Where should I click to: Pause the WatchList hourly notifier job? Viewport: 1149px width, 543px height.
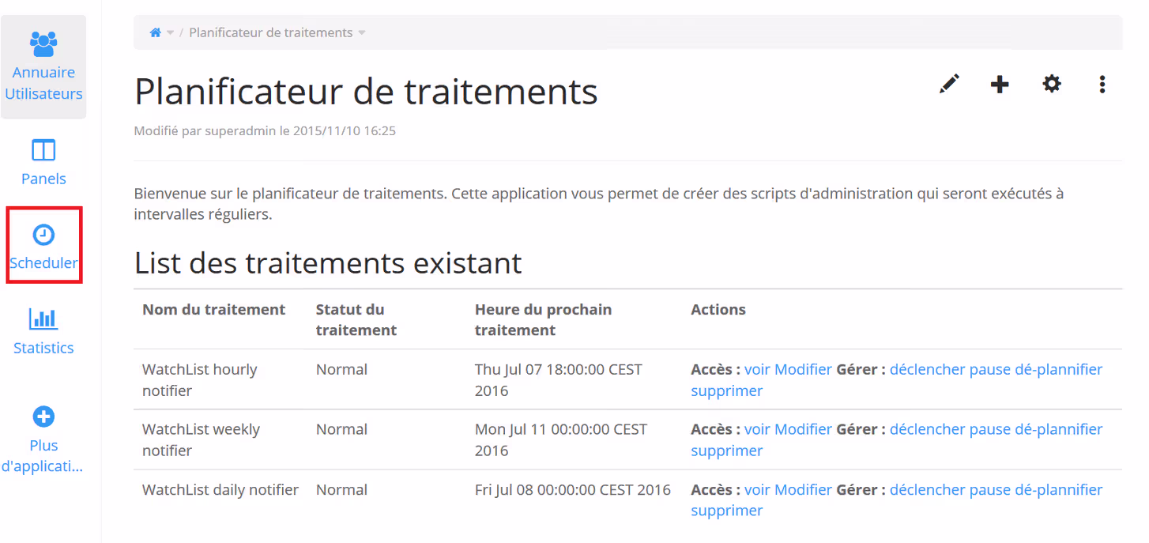pyautogui.click(x=989, y=369)
